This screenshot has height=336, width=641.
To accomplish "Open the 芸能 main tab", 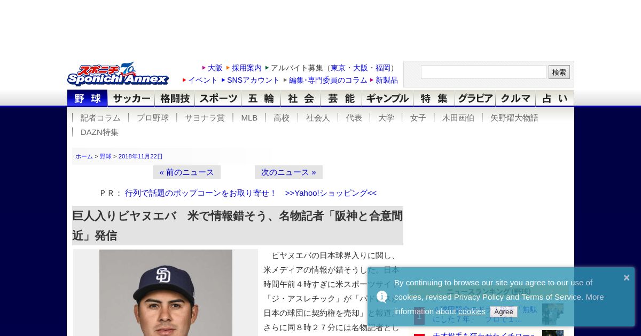I will 341,98.
